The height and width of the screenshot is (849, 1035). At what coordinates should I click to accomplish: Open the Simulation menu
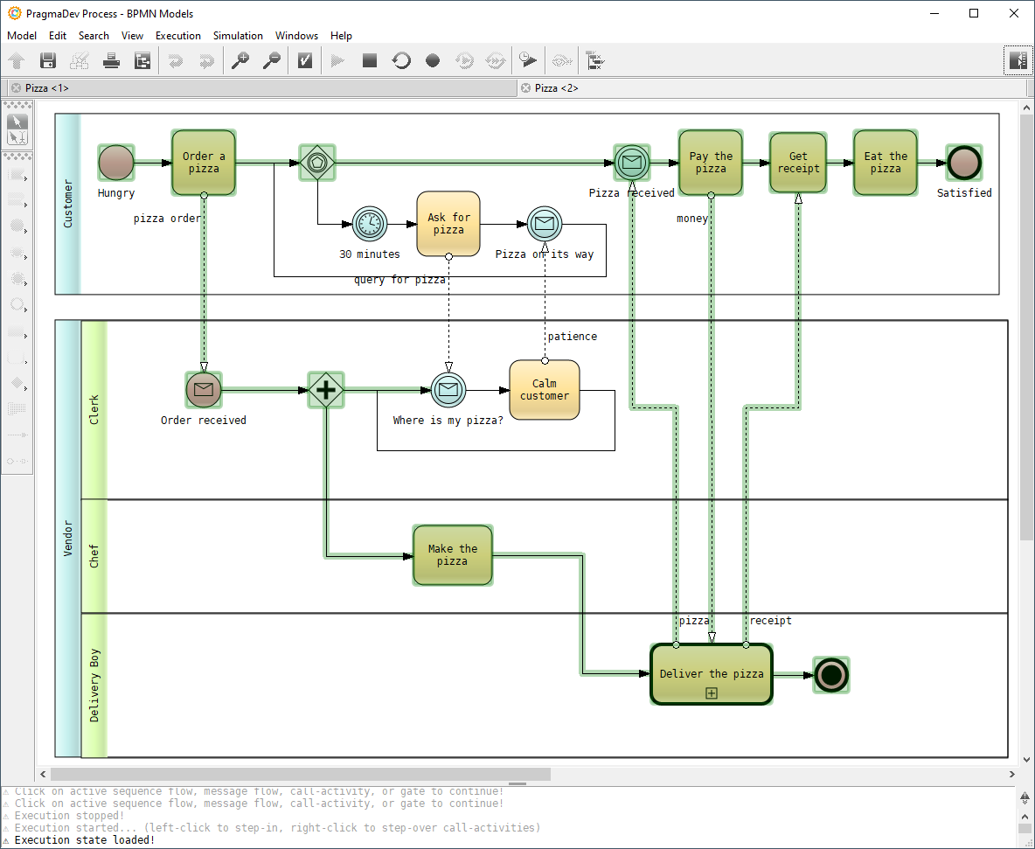(x=238, y=36)
